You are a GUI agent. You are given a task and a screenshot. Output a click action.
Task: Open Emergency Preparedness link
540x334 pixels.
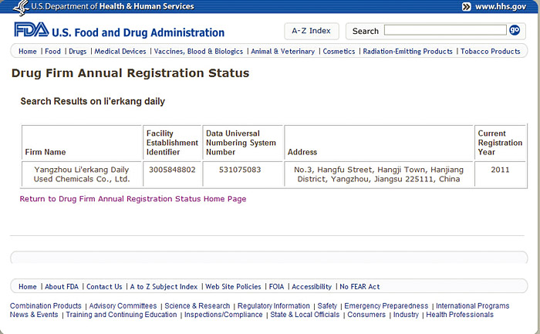386,305
